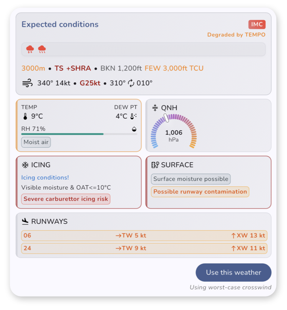The width and height of the screenshot is (287, 310).
Task: Click the thunderstorm cloud icon
Action: (30, 49)
